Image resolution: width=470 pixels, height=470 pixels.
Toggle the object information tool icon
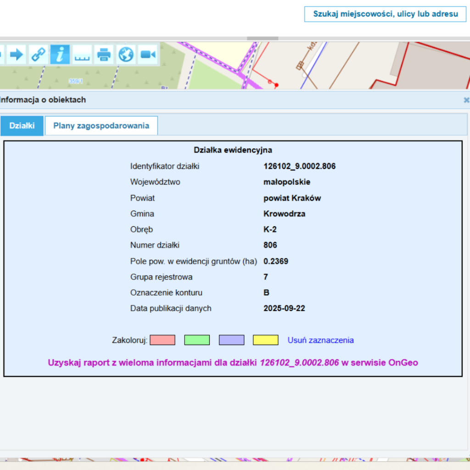(60, 55)
